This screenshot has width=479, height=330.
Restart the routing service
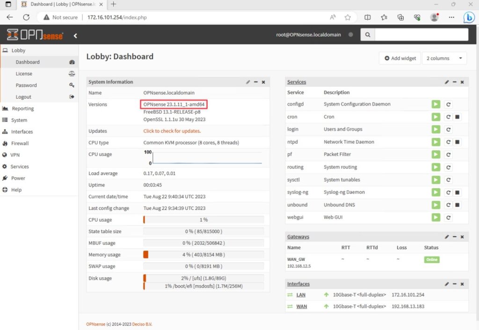point(448,167)
